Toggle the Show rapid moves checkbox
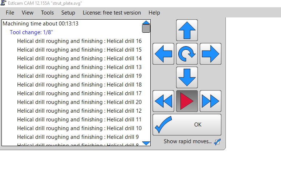 [217, 142]
